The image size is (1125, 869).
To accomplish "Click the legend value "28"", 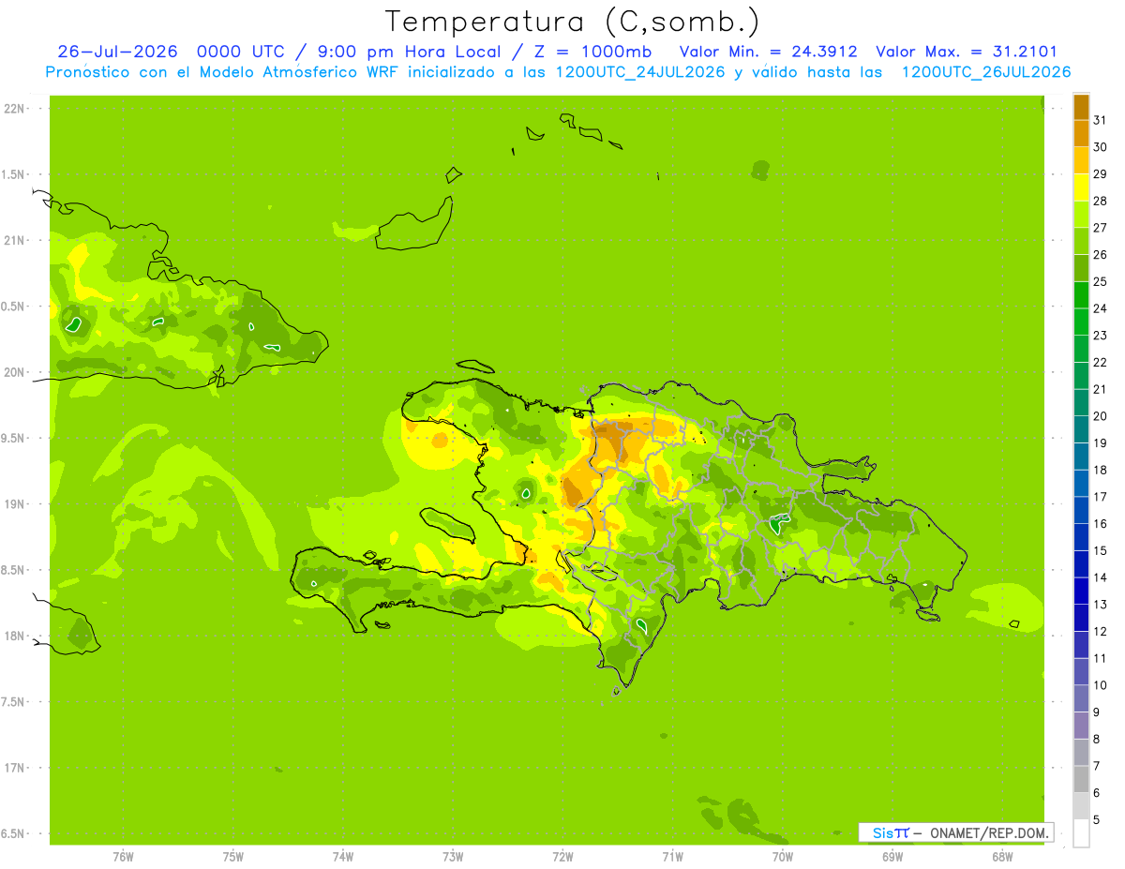I will [x=1100, y=201].
